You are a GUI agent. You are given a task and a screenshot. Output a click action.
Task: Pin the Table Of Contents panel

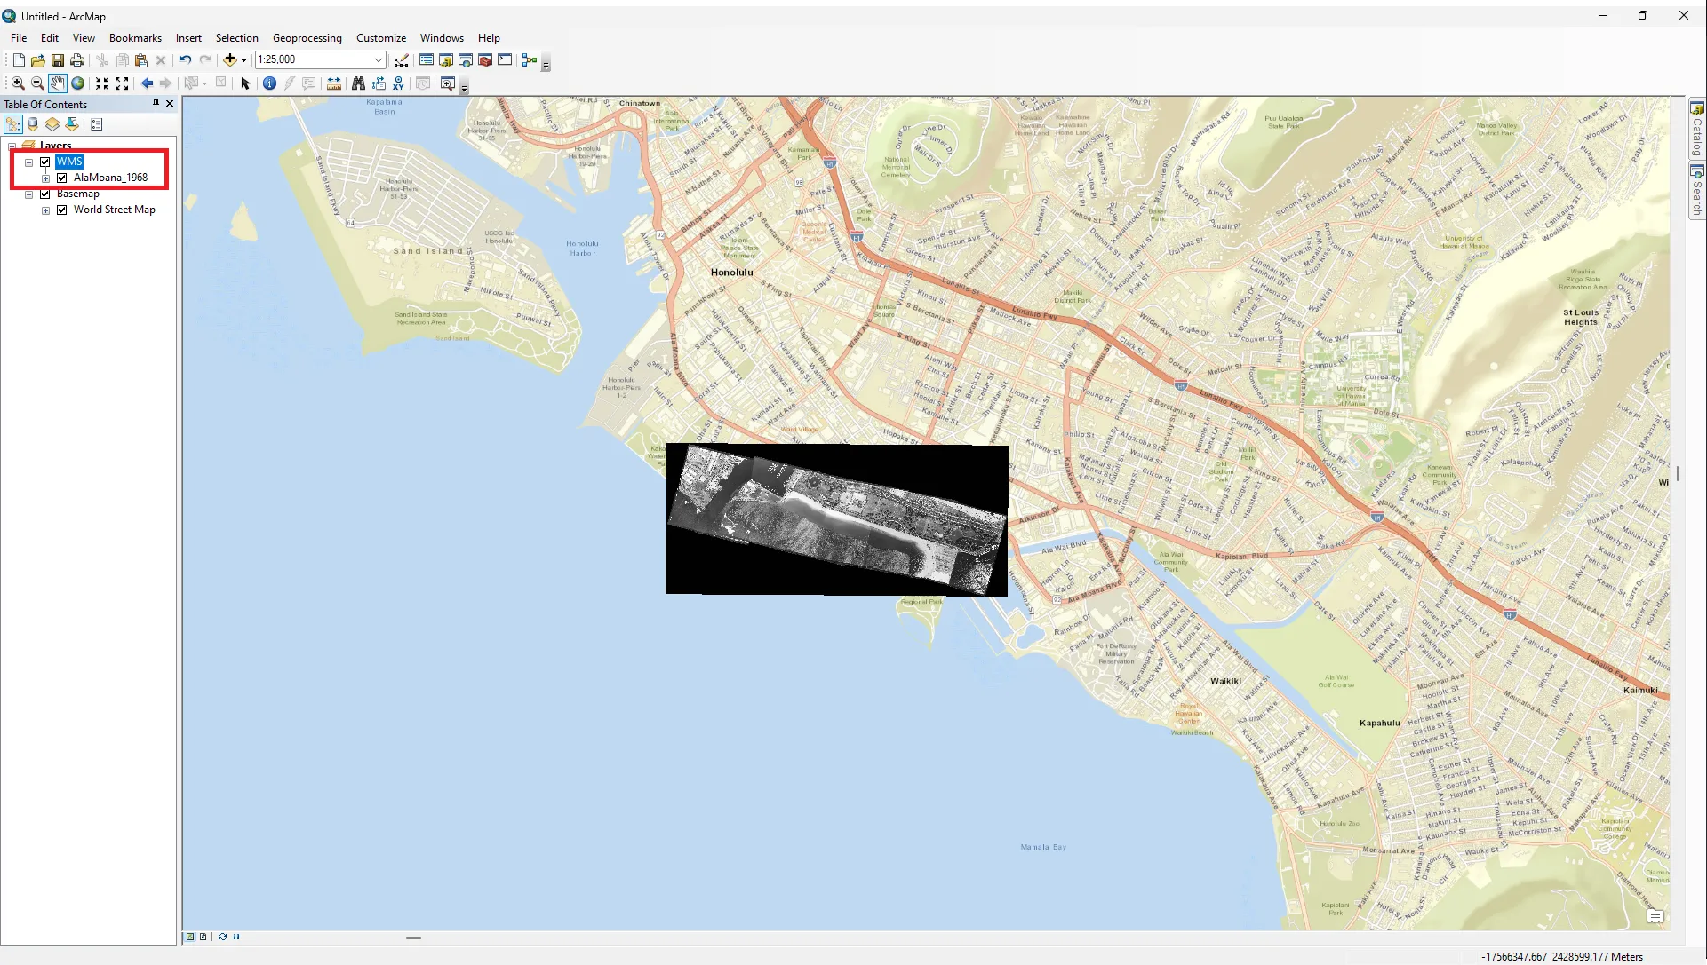pos(156,104)
